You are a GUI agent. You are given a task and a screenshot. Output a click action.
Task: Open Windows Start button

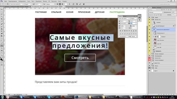tap(2, 97)
